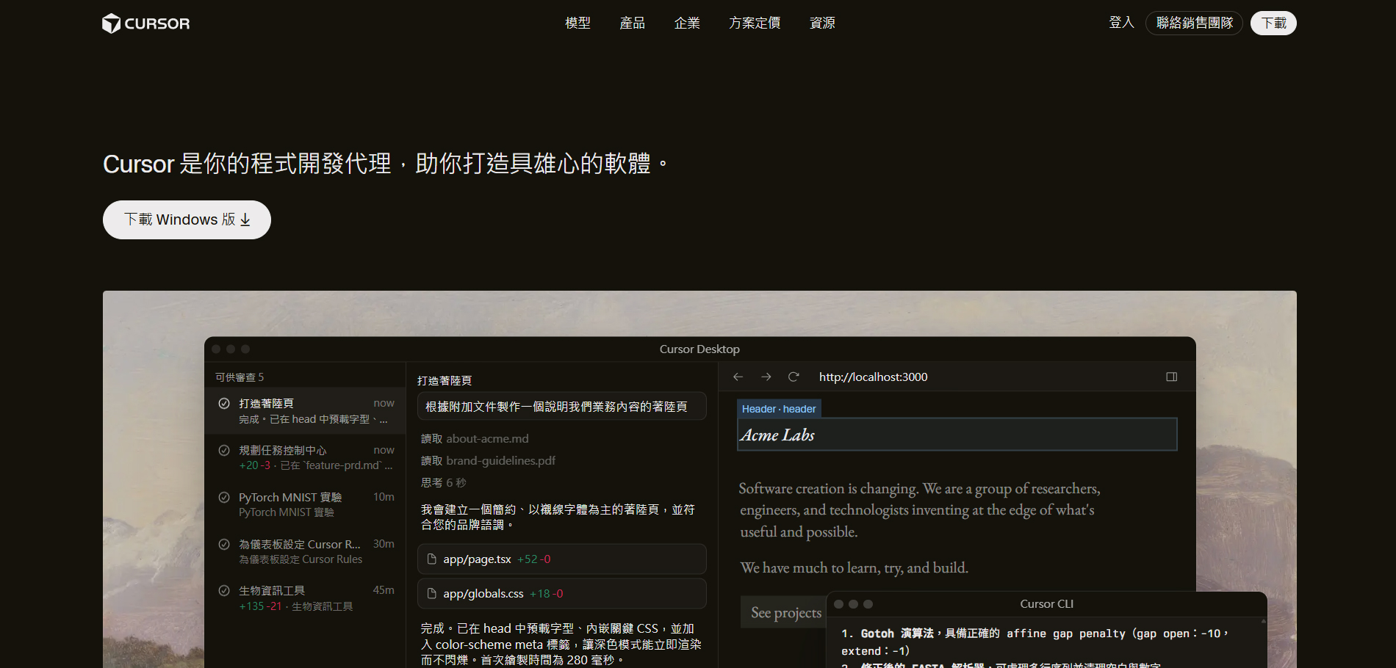
Task: Click the 聯絡銷售團隊 button
Action: pos(1194,23)
